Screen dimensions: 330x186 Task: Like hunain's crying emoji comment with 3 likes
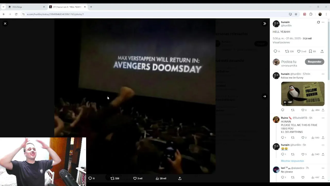[304, 154]
